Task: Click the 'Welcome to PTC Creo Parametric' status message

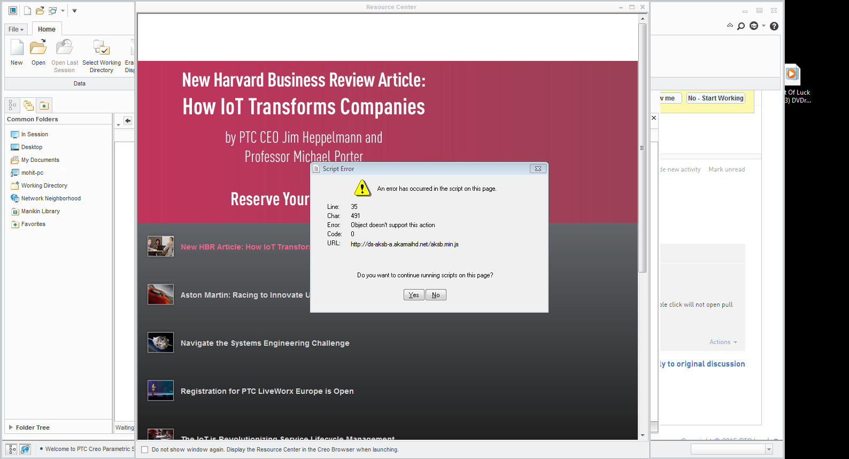Action: click(x=90, y=449)
